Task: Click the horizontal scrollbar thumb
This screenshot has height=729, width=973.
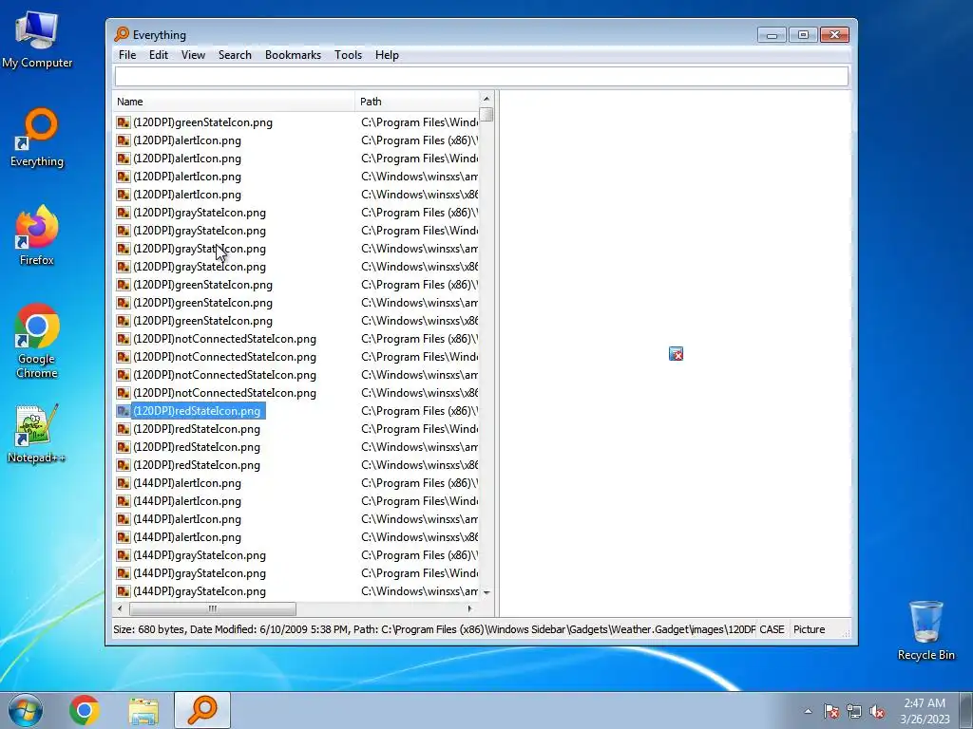Action: tap(212, 608)
